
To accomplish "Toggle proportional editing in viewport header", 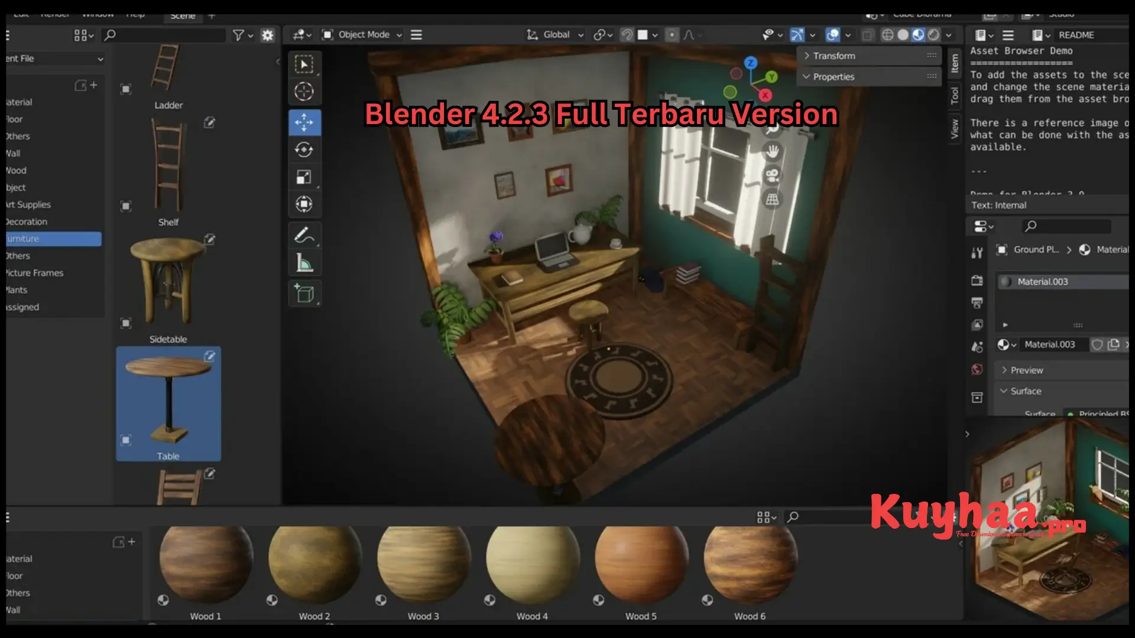I will (x=672, y=35).
